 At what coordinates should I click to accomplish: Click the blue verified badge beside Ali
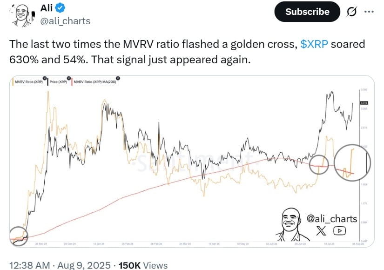click(60, 8)
